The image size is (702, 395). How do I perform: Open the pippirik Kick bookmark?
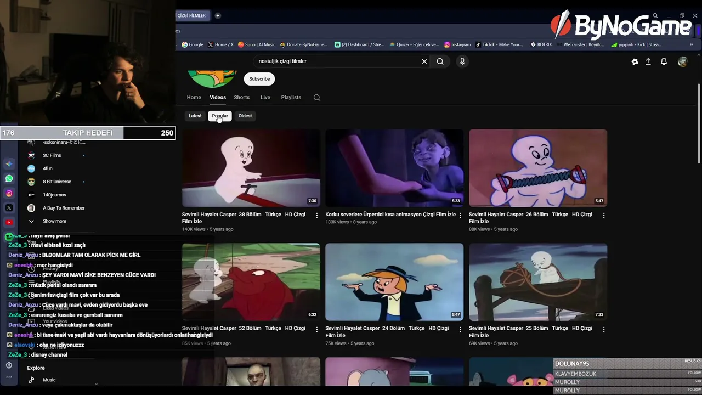click(635, 44)
